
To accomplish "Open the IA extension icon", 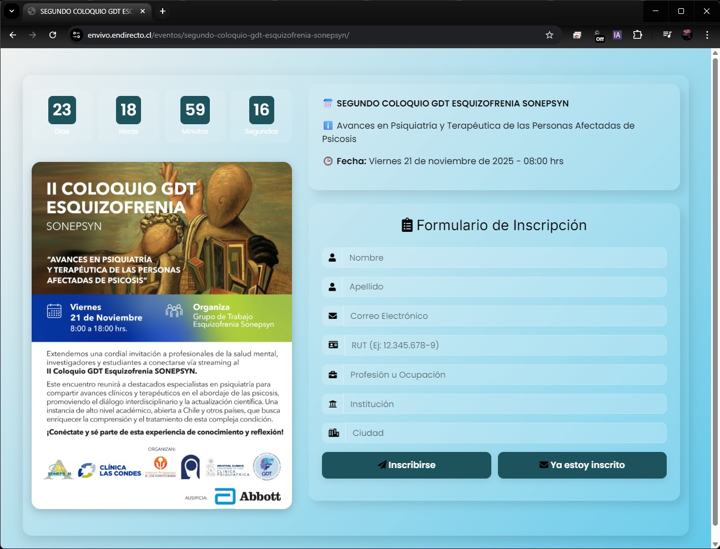I will click(617, 35).
